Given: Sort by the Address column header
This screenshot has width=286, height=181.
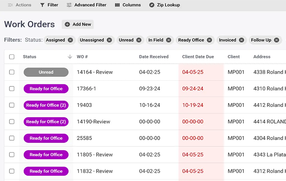Looking at the screenshot, I should point(262,57).
